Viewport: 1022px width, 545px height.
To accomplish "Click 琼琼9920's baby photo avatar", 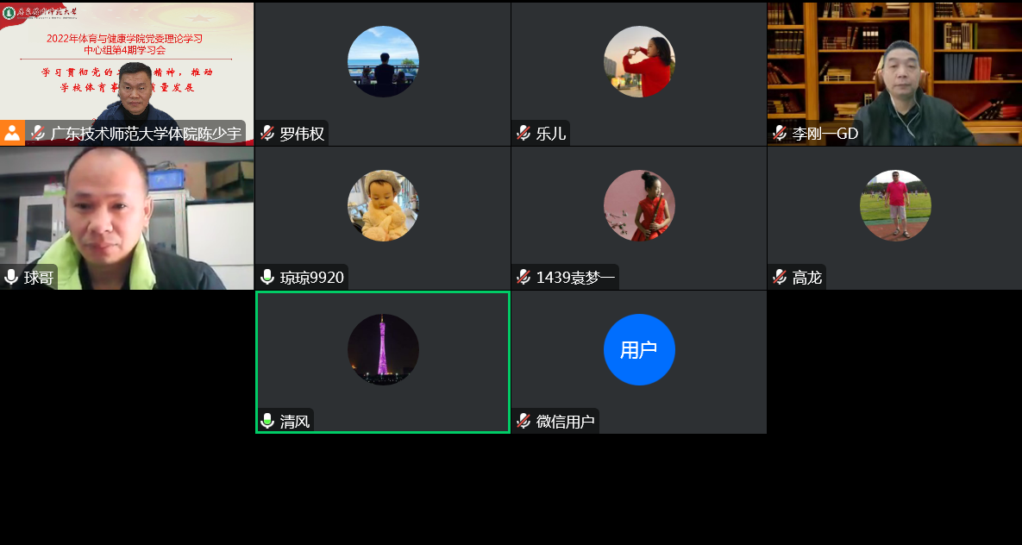I will pyautogui.click(x=383, y=205).
